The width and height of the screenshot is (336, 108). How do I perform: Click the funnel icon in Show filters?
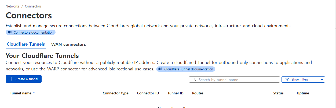(x=287, y=79)
